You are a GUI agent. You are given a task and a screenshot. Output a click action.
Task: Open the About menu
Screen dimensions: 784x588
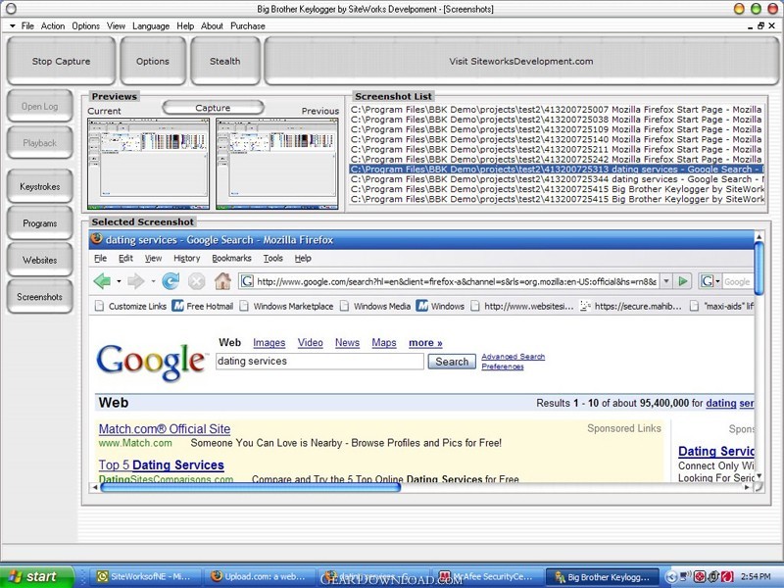click(x=212, y=26)
